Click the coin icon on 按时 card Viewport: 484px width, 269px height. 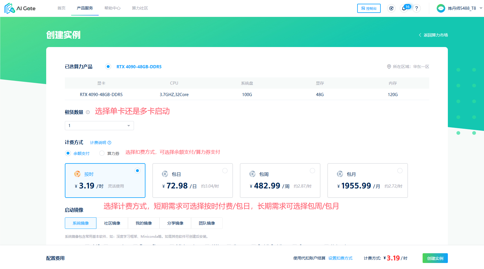coord(77,174)
